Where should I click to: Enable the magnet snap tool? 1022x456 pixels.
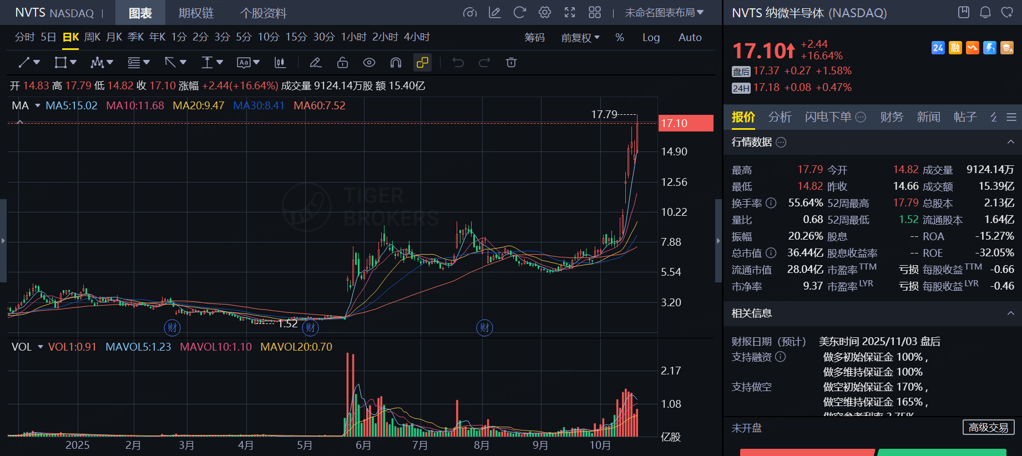(x=396, y=63)
